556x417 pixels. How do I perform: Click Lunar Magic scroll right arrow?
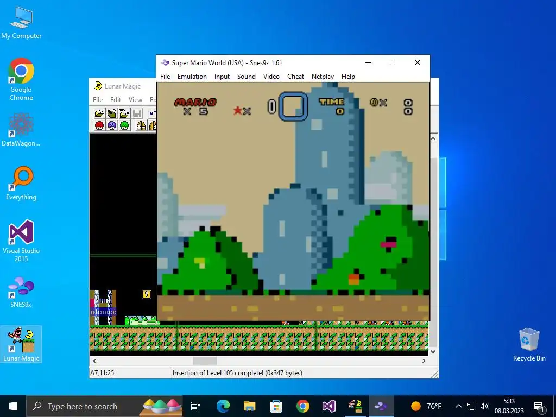[424, 361]
